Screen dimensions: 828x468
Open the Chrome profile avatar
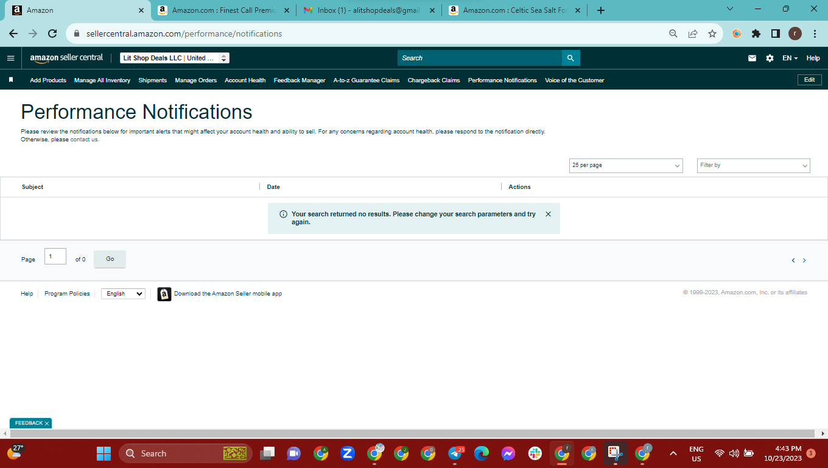pos(795,34)
